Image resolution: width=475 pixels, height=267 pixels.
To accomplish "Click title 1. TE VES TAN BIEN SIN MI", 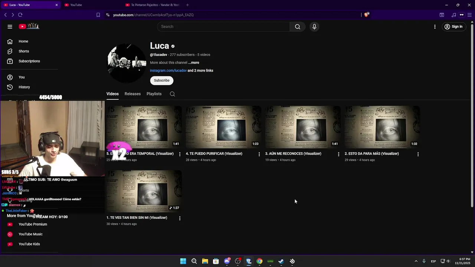I will click(x=137, y=218).
